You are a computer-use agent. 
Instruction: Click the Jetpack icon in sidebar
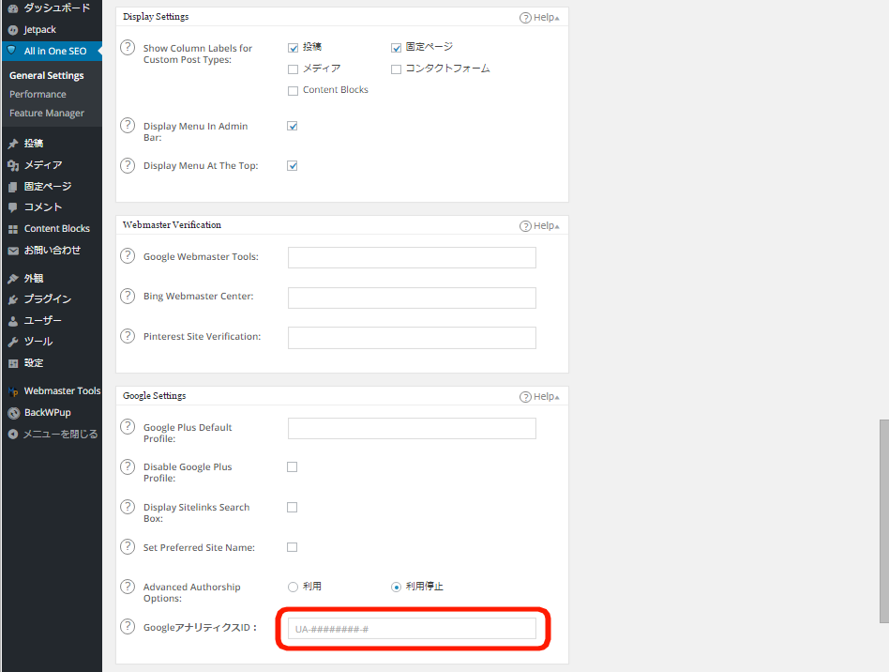tap(13, 30)
